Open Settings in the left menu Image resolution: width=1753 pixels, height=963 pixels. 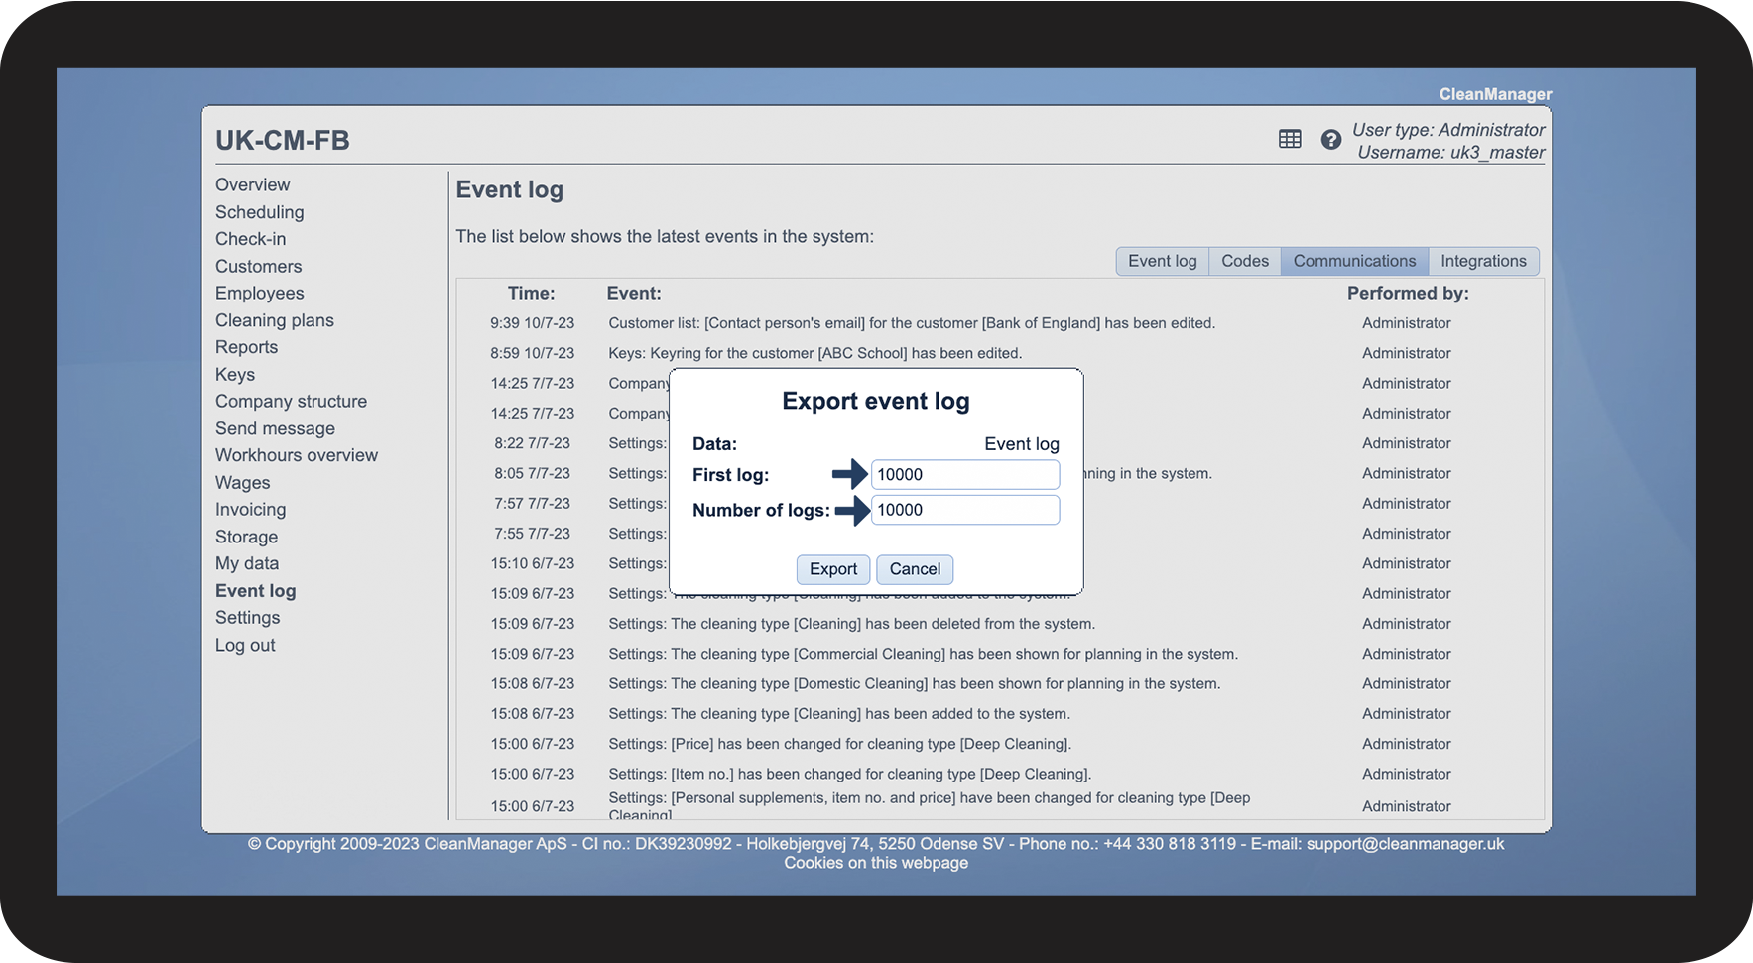(247, 618)
